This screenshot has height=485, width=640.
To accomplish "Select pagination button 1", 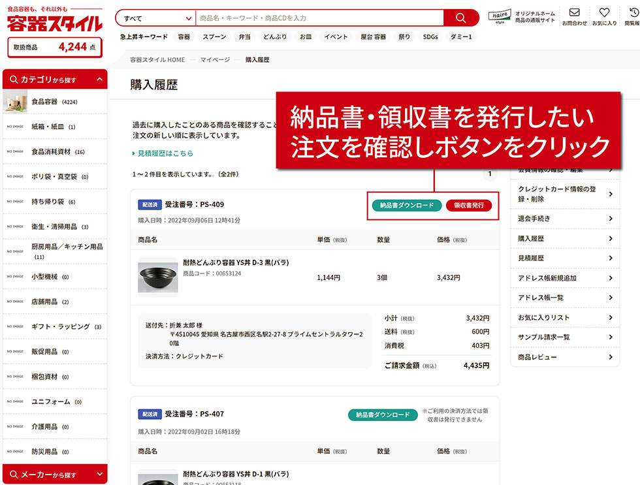I will [x=489, y=174].
